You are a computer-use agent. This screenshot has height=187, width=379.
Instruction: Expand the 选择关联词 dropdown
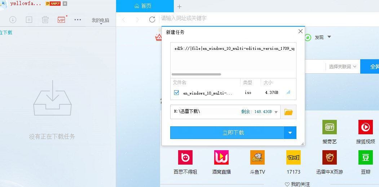coord(343,67)
